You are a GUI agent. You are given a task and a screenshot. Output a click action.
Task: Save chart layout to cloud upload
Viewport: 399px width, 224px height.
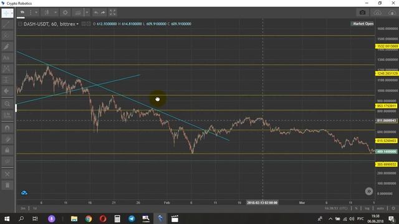pyautogui.click(x=392, y=12)
